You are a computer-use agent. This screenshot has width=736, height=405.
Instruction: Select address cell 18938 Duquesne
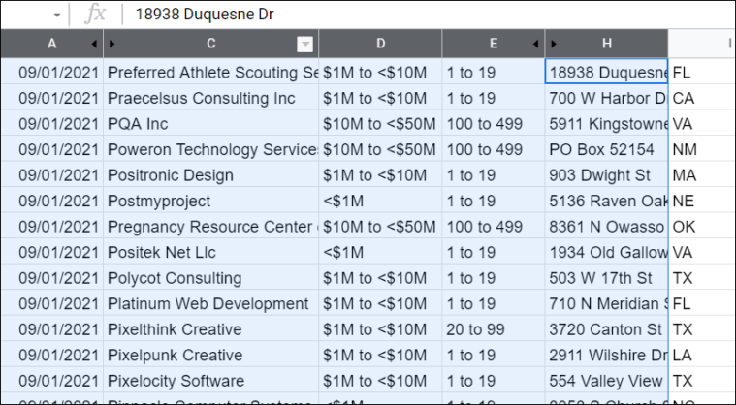coord(606,72)
